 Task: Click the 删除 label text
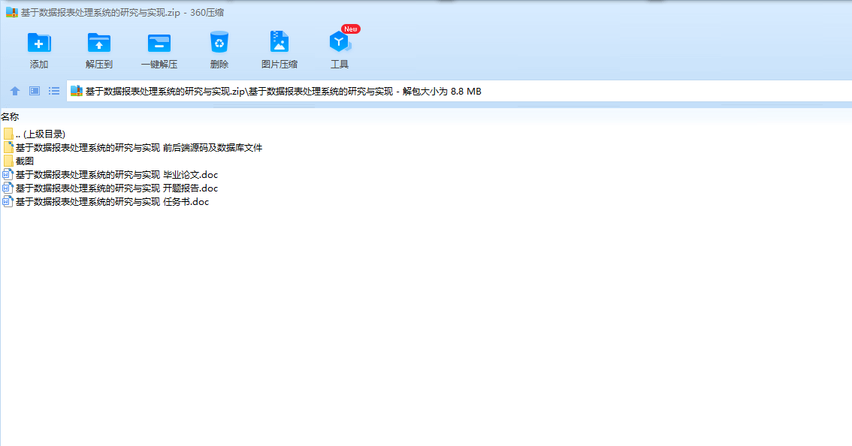tap(219, 64)
